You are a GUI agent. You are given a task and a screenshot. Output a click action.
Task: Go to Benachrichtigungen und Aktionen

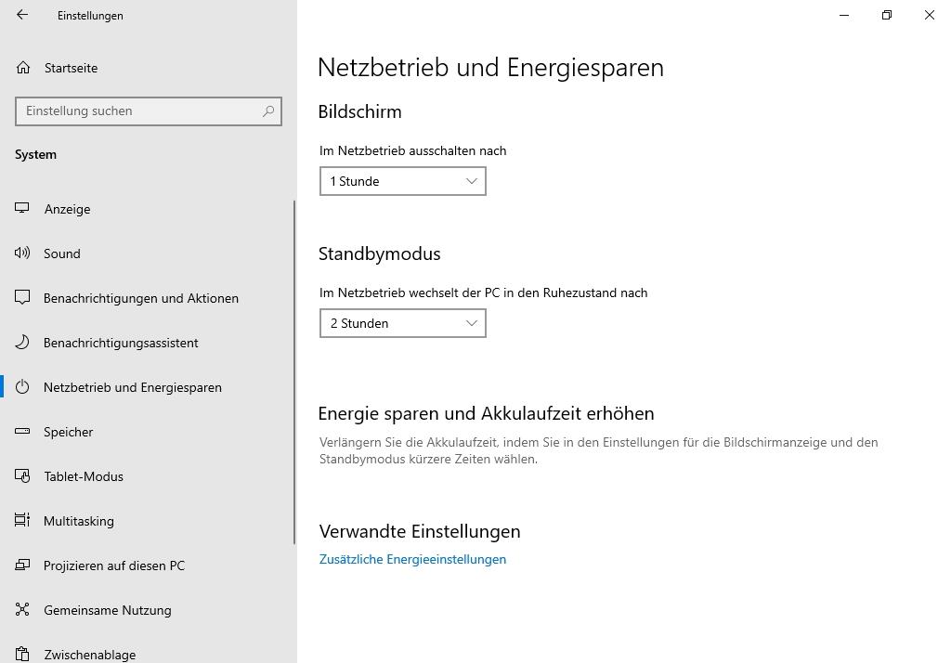click(147, 298)
